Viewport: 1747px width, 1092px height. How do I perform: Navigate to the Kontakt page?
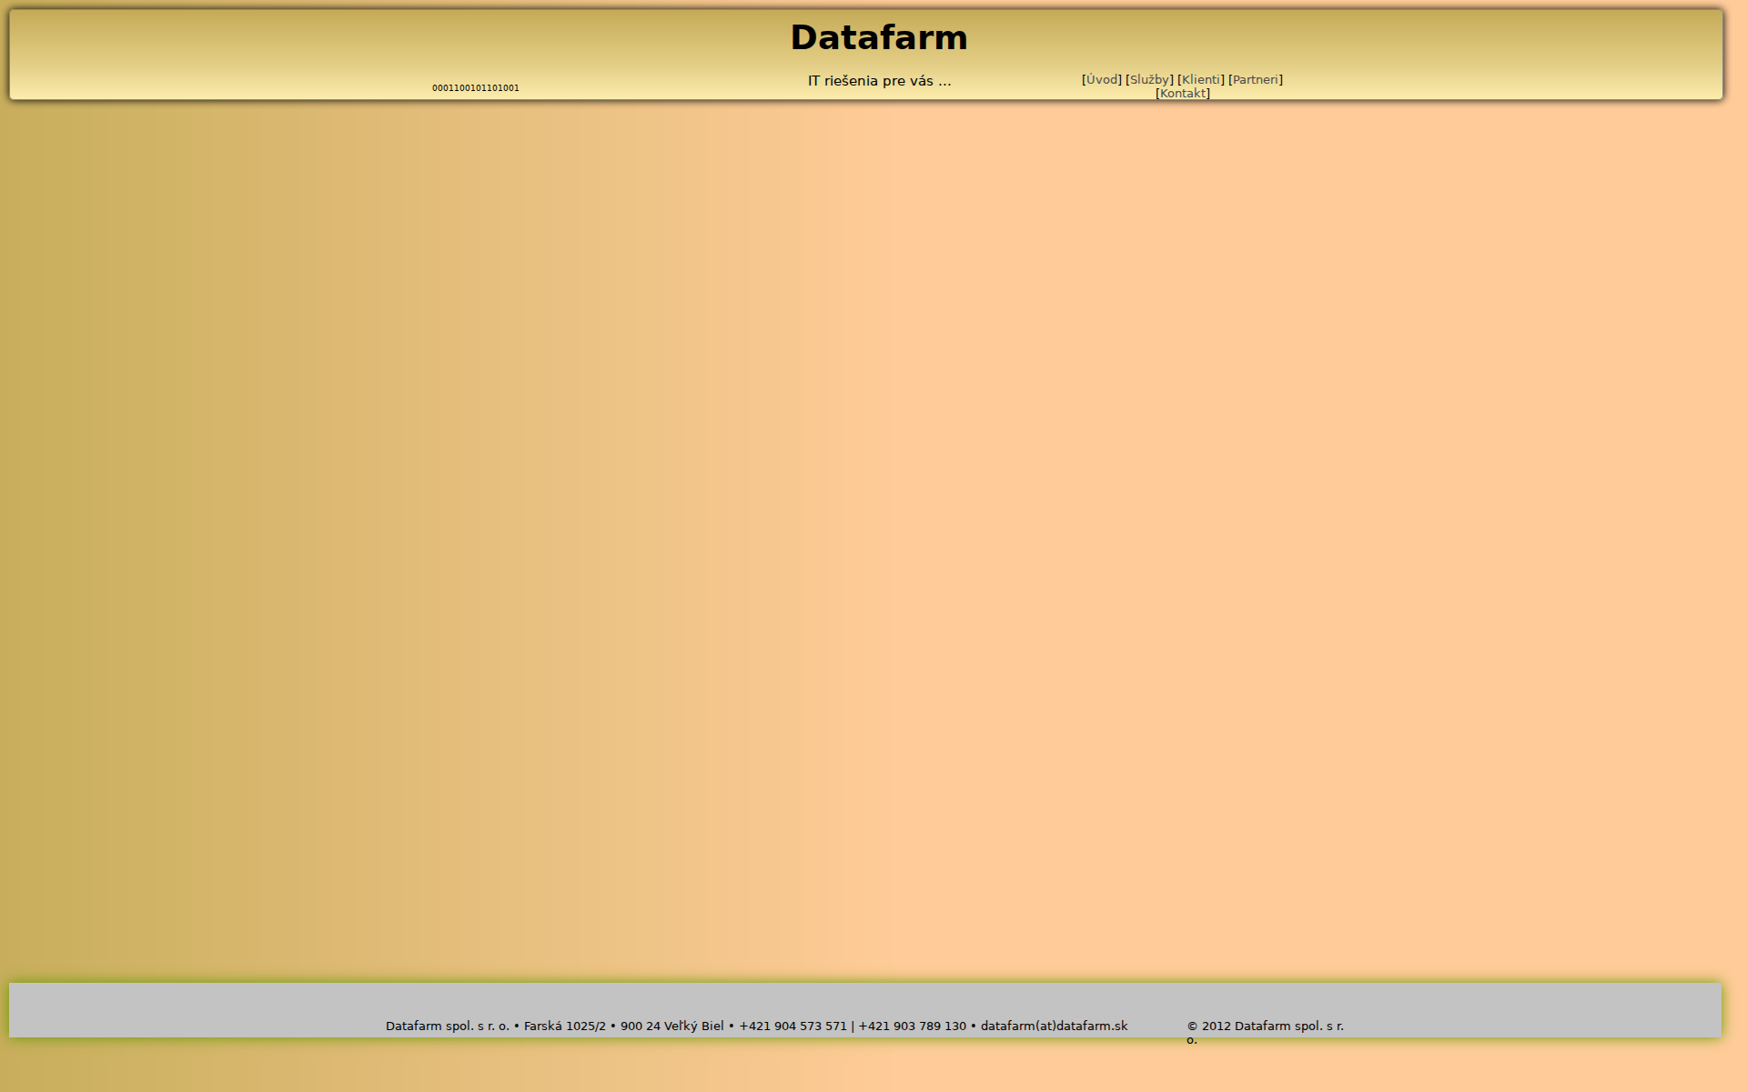(1184, 93)
